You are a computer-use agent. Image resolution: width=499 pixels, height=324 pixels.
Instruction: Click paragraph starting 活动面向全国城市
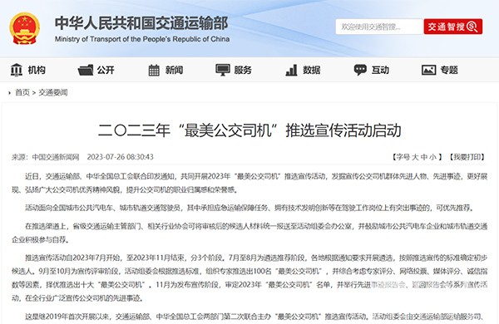click(x=249, y=208)
